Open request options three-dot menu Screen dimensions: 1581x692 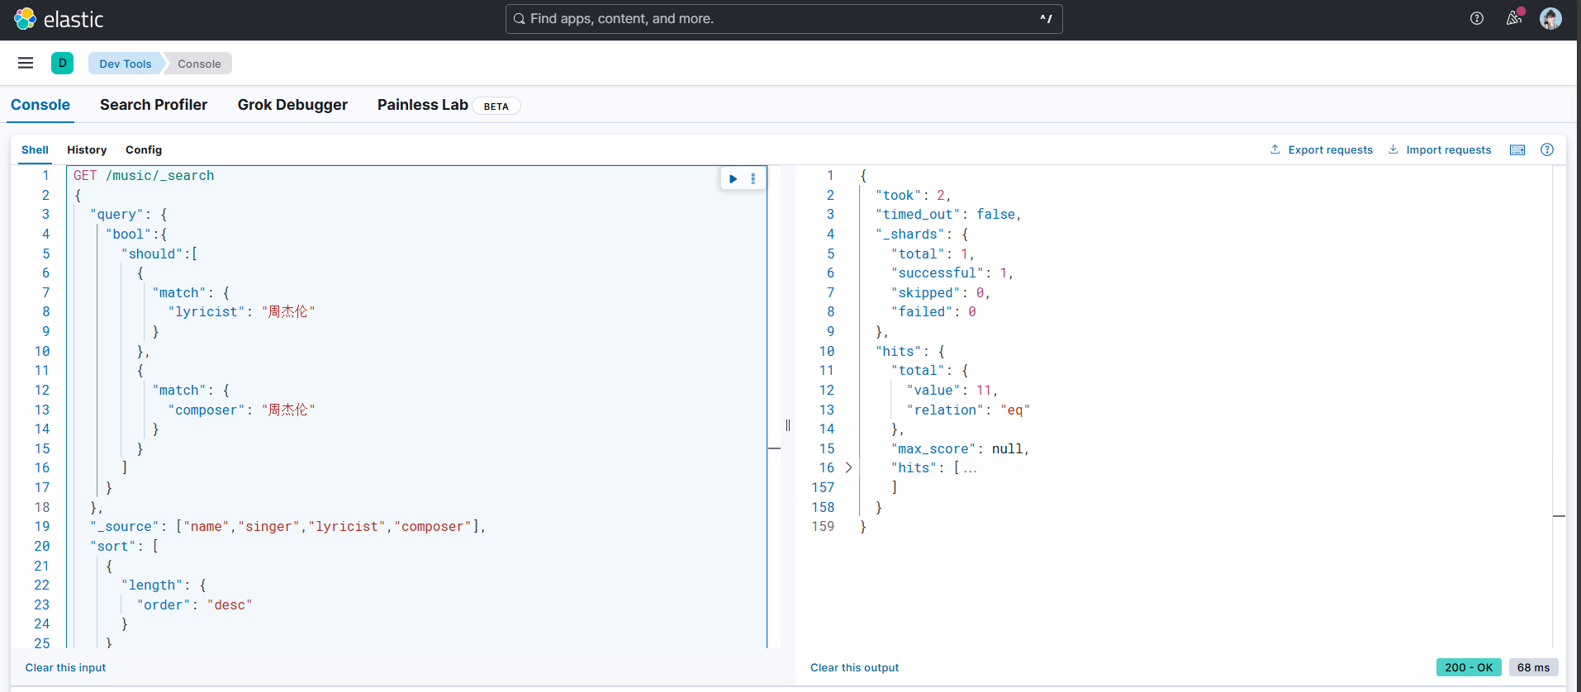click(753, 178)
